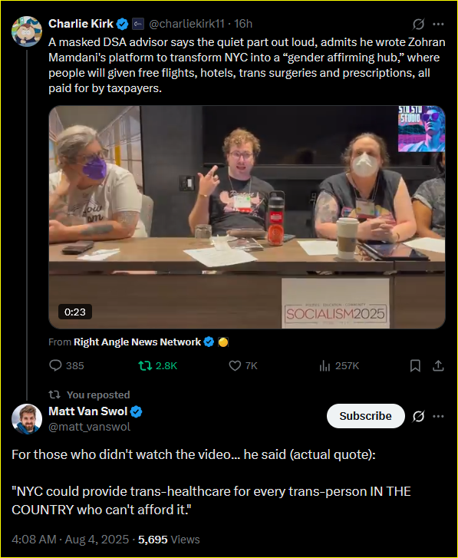Open the 4:08 AM Aug 4, 2025 timestamp
458x558 pixels.
tap(70, 540)
